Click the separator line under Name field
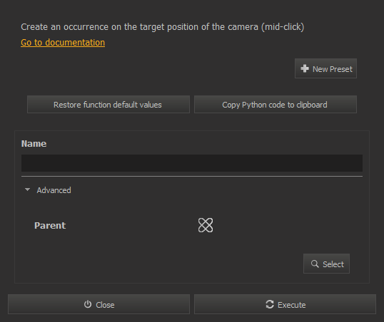 pos(192,176)
